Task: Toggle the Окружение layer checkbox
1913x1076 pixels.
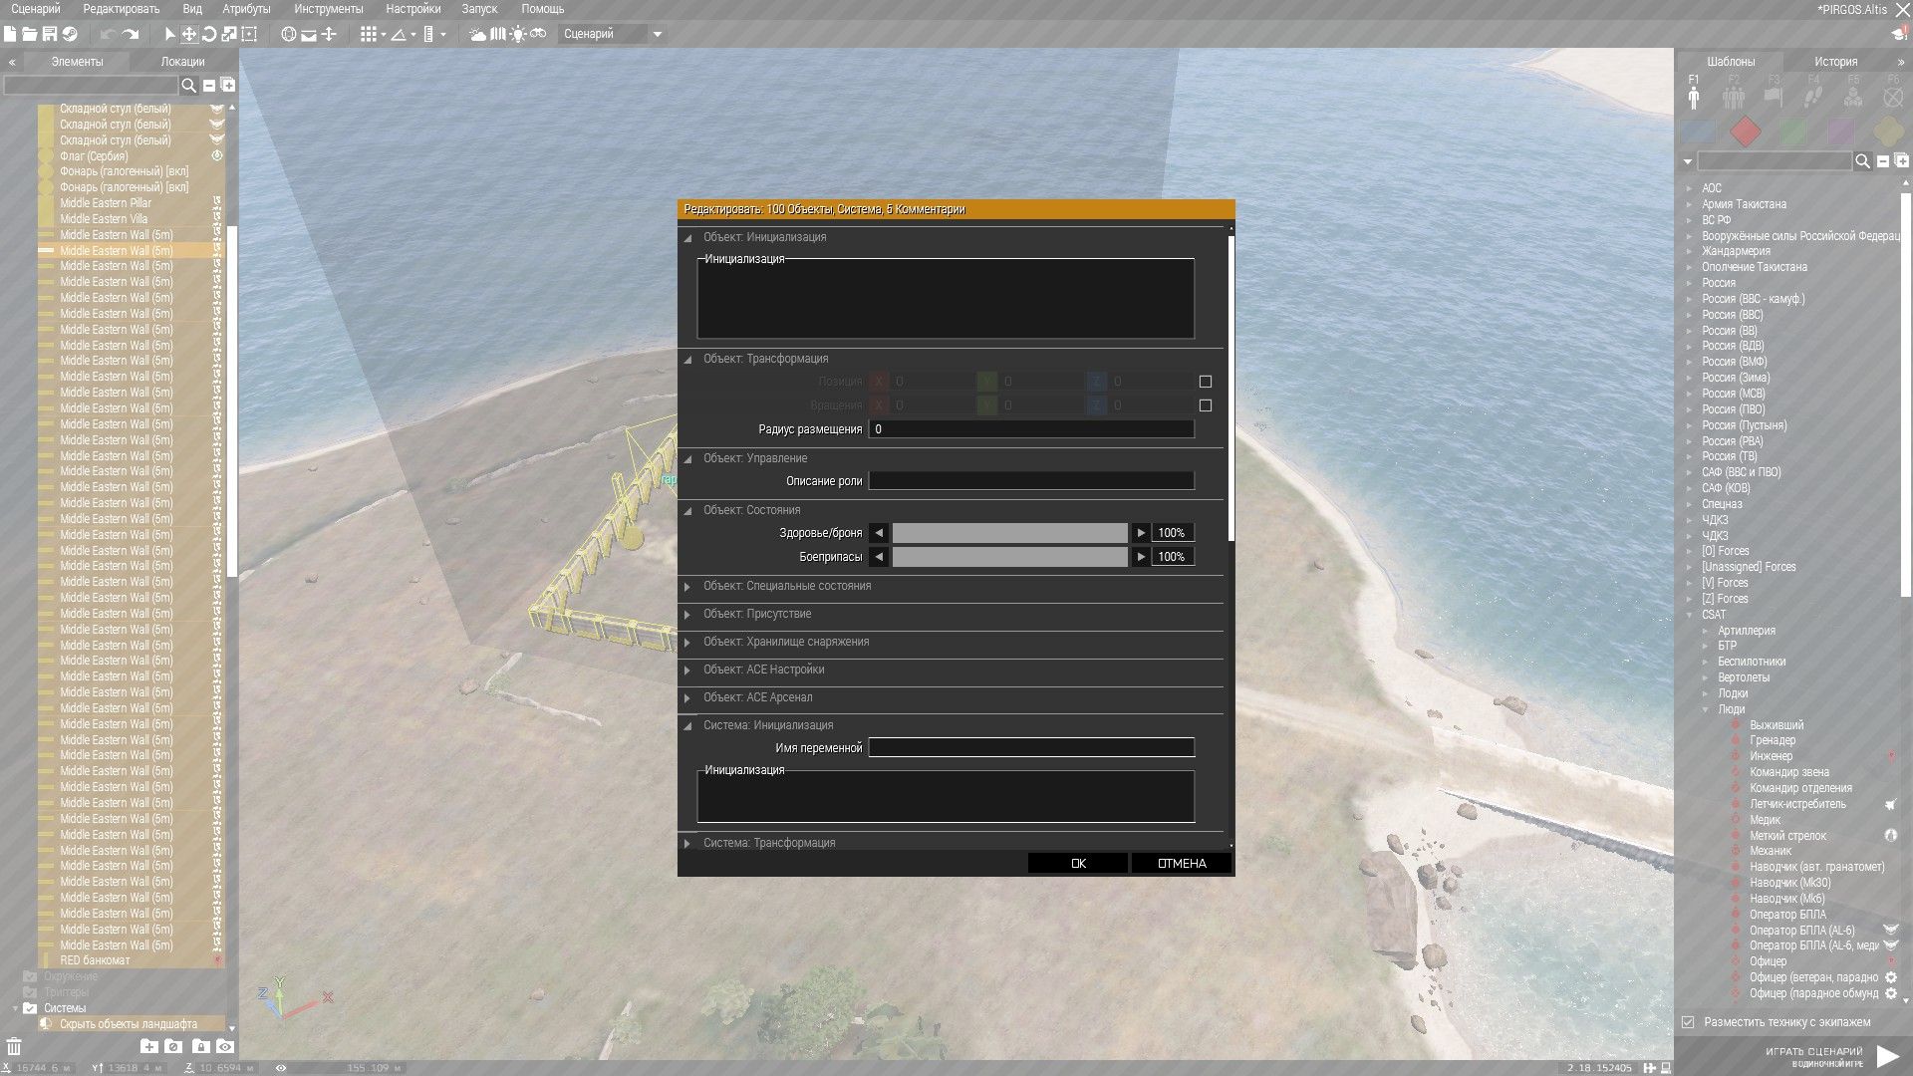Action: click(30, 976)
